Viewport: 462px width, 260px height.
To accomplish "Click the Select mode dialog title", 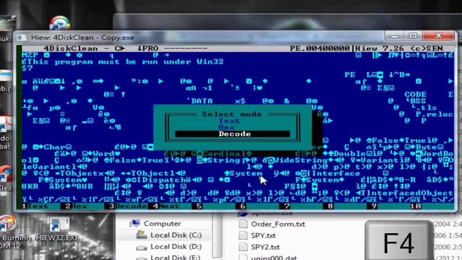I will (x=231, y=114).
